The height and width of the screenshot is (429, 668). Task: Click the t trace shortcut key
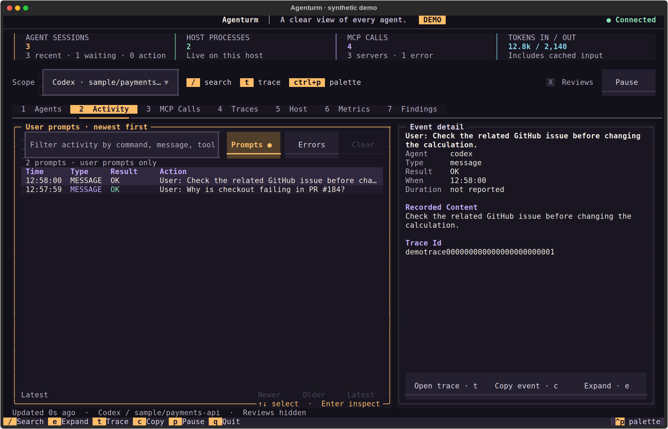click(247, 82)
